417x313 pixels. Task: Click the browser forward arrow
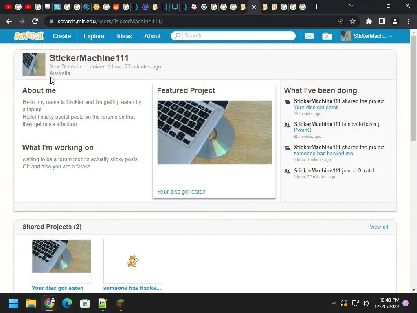click(22, 21)
